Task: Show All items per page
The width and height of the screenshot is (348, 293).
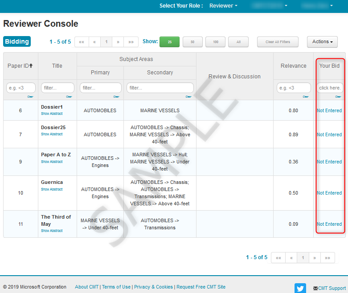Action: (x=238, y=42)
